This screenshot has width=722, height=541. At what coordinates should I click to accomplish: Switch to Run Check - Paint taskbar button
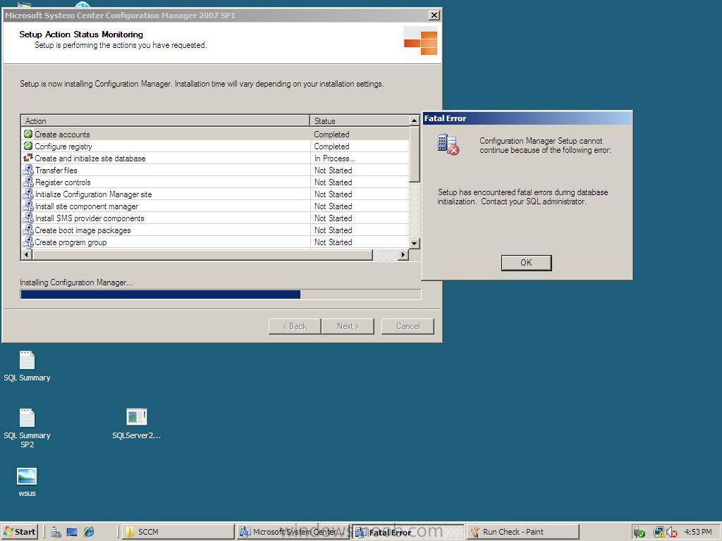522,532
